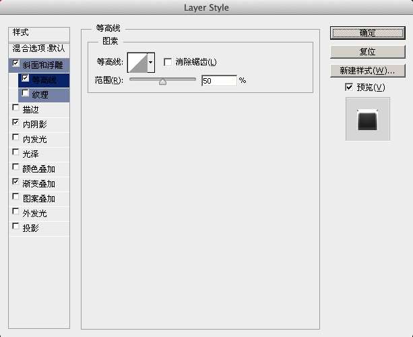The width and height of the screenshot is (413, 337).
Task: Uncheck the 渐变叠加 checkbox
Action: [x=15, y=181]
